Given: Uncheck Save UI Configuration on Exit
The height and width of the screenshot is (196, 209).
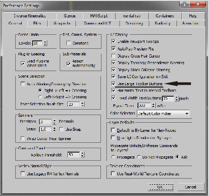Looking at the screenshot, I should [113, 77].
